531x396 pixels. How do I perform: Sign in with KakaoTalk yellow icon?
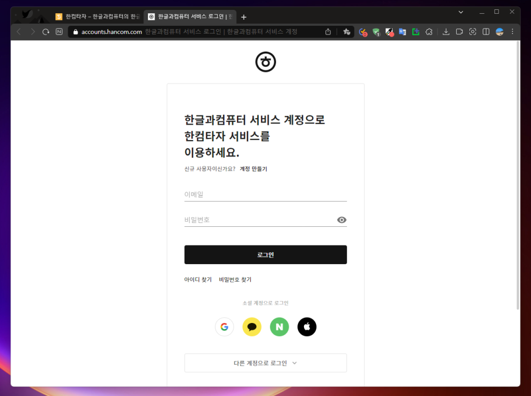[252, 327]
